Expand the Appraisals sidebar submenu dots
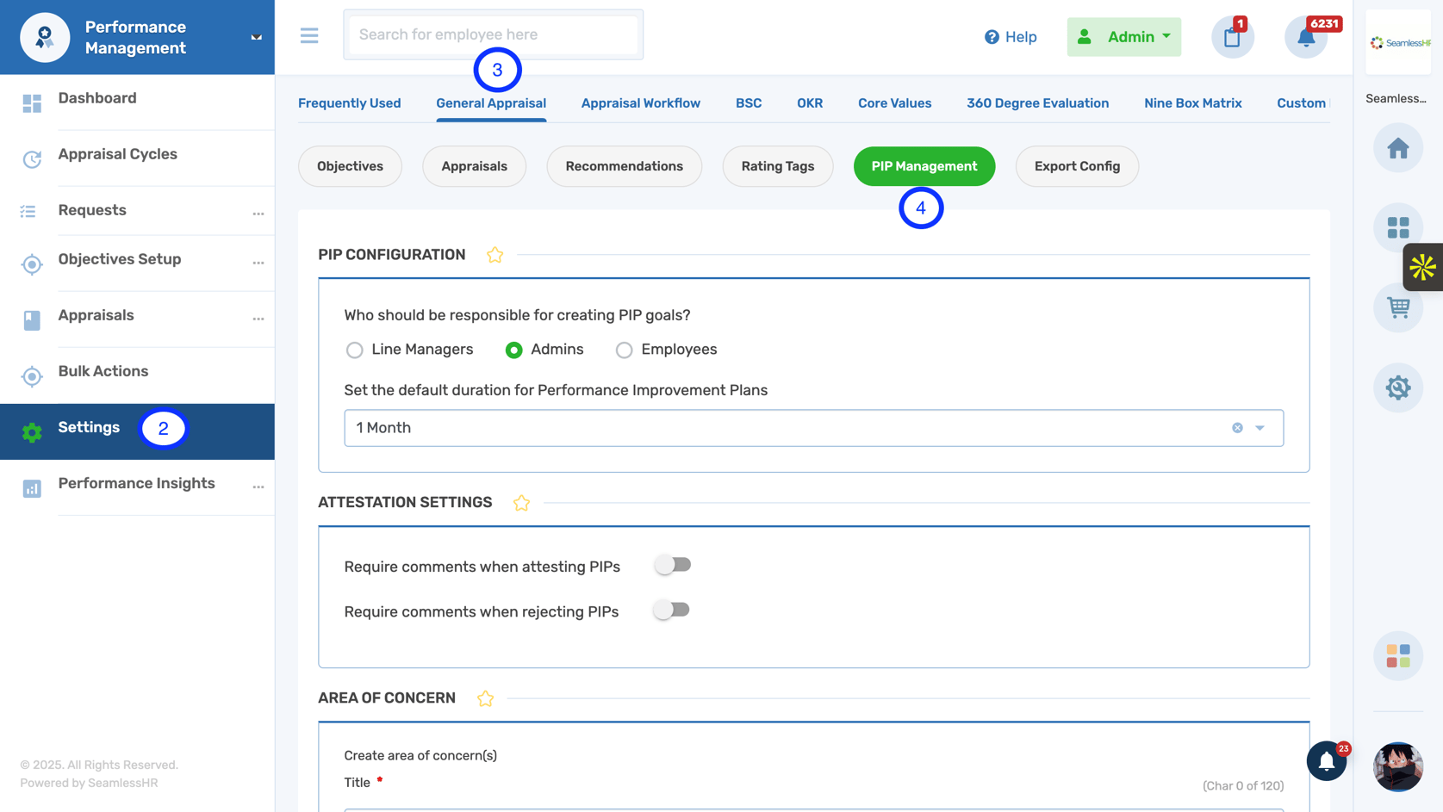The image size is (1443, 812). click(258, 319)
